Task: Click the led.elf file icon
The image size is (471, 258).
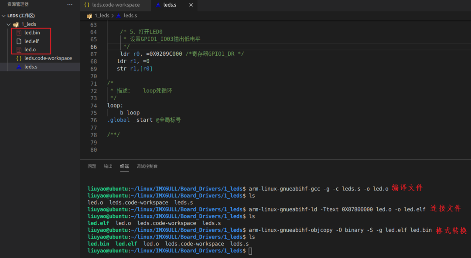Action: (x=19, y=41)
